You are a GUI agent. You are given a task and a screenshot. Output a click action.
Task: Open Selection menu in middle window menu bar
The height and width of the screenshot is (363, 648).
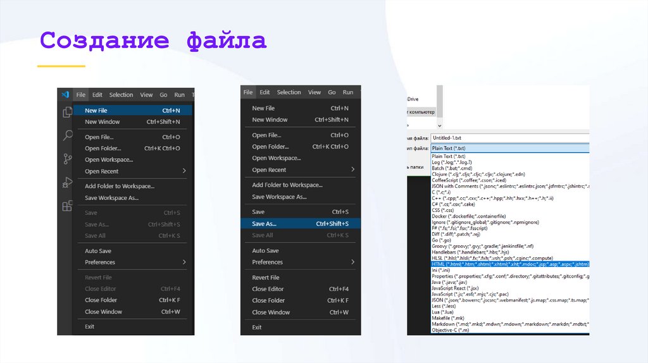289,92
